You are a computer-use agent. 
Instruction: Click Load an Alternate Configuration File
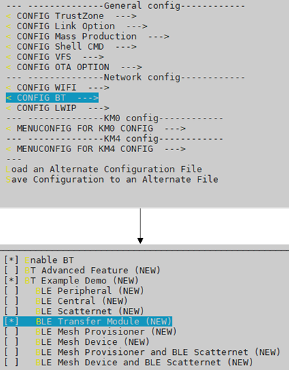coord(104,169)
